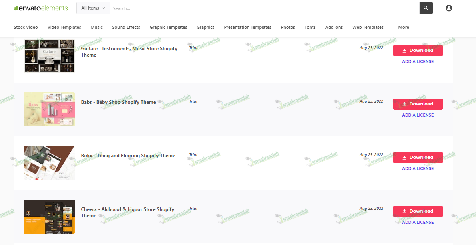Open the Cheerx theme thumbnail
The width and height of the screenshot is (476, 245).
tap(49, 217)
